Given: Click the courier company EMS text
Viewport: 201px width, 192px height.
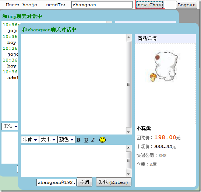Looking at the screenshot, I should click(x=162, y=156).
